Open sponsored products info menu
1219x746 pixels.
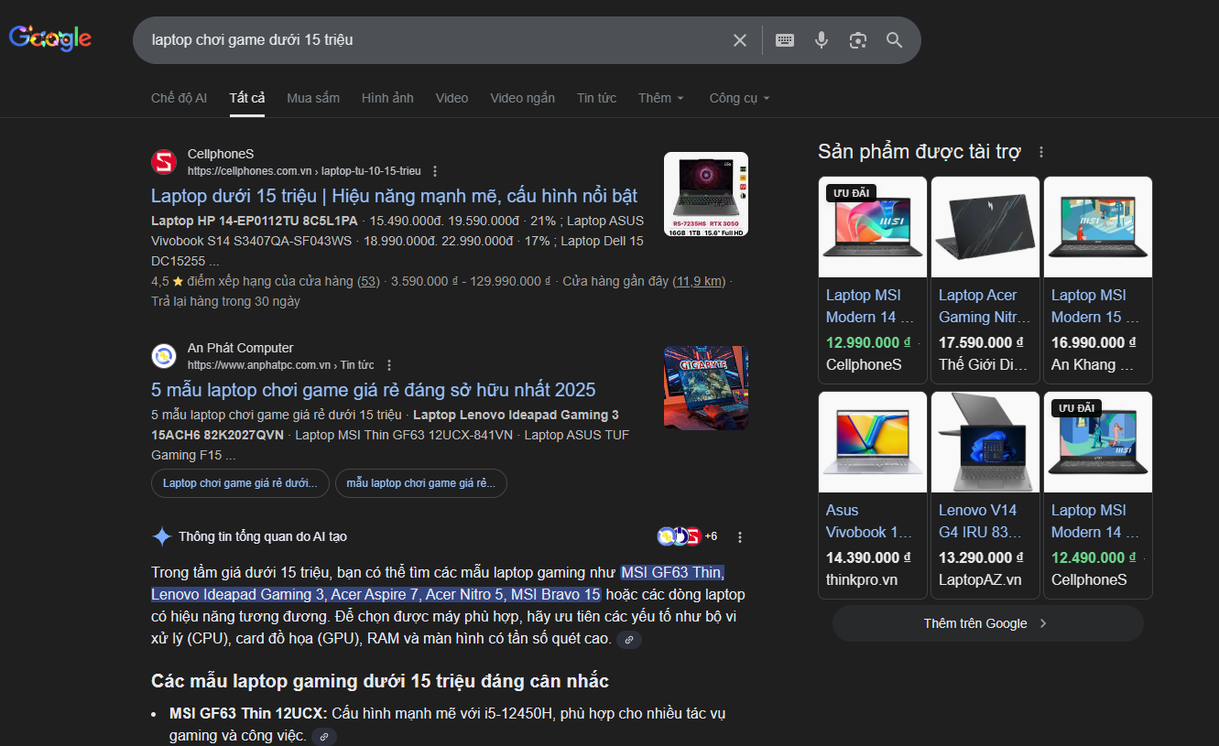click(1041, 153)
